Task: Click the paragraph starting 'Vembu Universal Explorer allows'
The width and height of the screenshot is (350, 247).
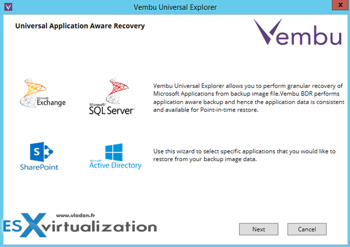Action: tap(248, 97)
